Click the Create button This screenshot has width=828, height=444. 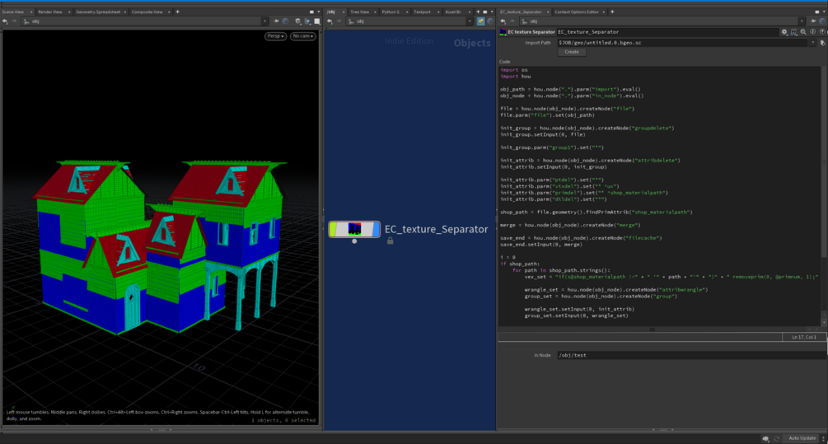point(572,52)
